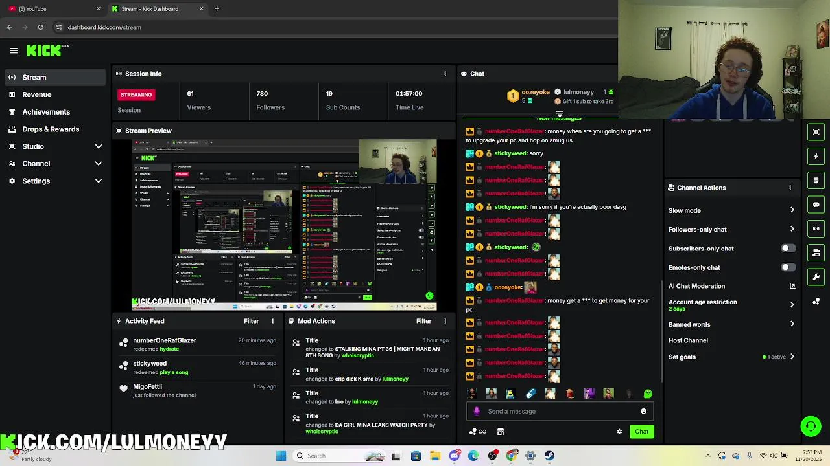Open Revenue in the sidebar
Image resolution: width=830 pixels, height=466 pixels.
pyautogui.click(x=54, y=94)
